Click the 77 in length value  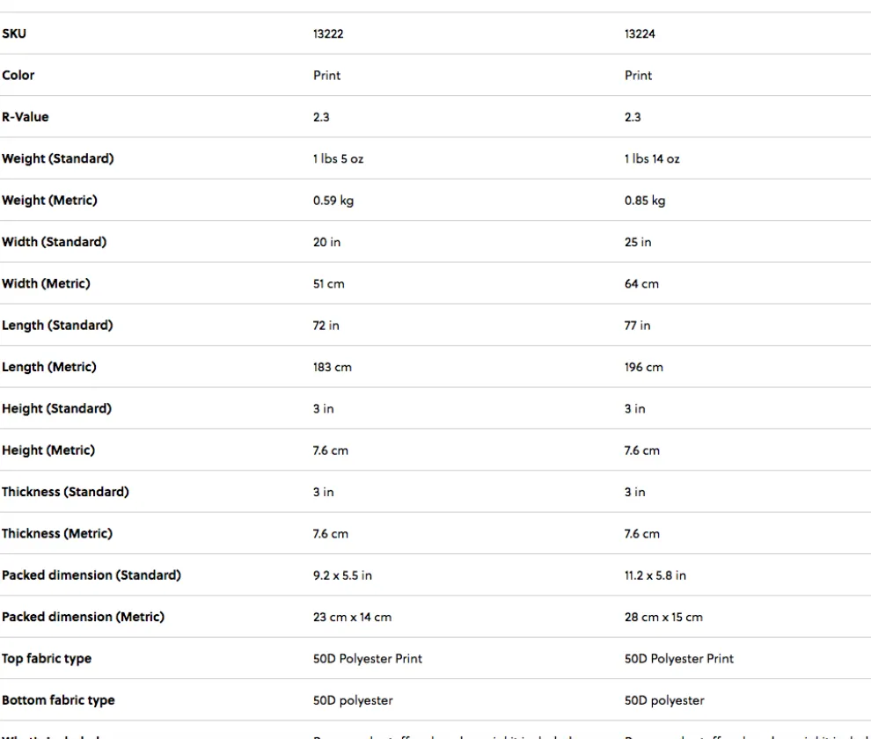[x=638, y=326]
